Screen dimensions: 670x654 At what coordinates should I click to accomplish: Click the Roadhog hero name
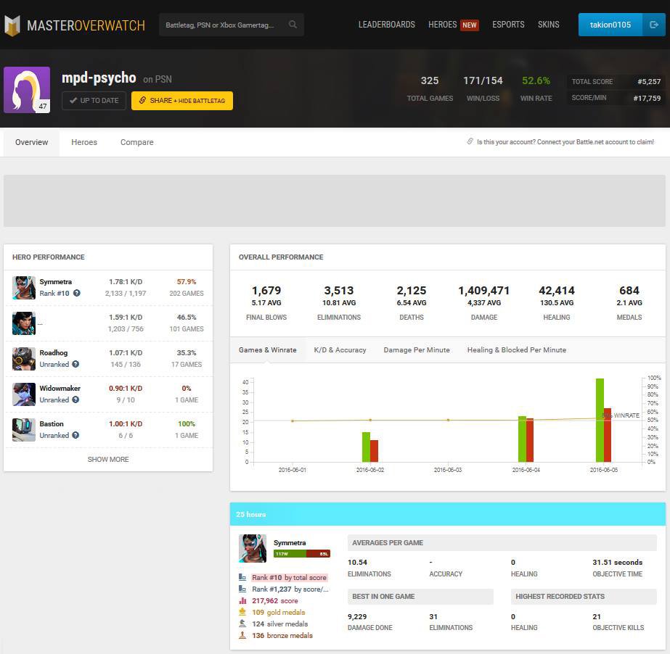click(54, 352)
